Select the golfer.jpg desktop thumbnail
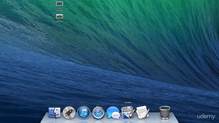 [60, 16]
